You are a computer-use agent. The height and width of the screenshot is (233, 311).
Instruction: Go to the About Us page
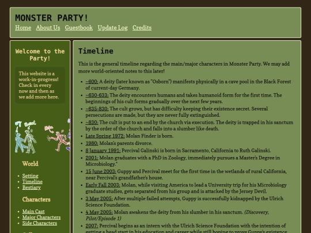48,28
